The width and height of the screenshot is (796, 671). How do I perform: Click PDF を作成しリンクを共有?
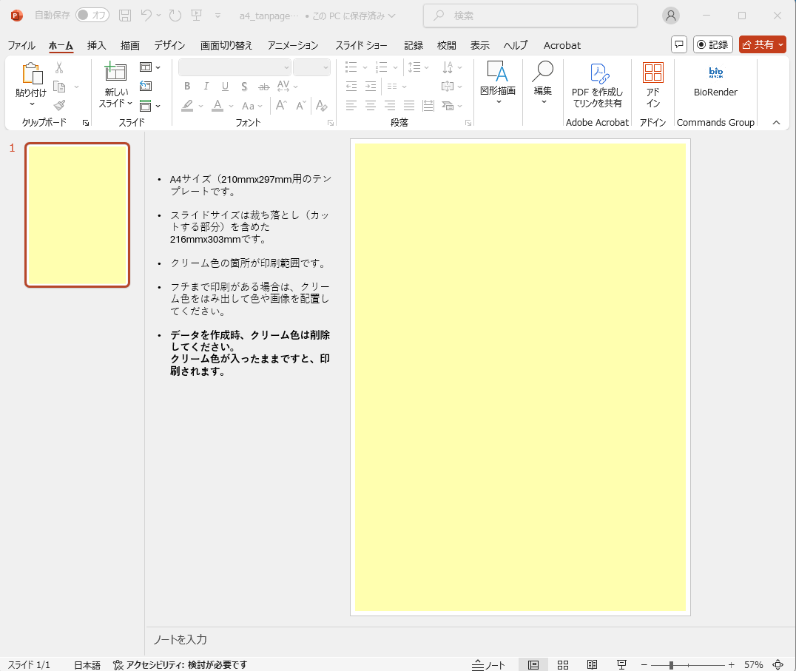coord(596,83)
